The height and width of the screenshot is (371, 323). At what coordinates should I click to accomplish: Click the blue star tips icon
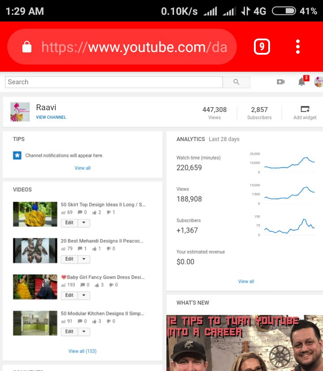(x=17, y=155)
